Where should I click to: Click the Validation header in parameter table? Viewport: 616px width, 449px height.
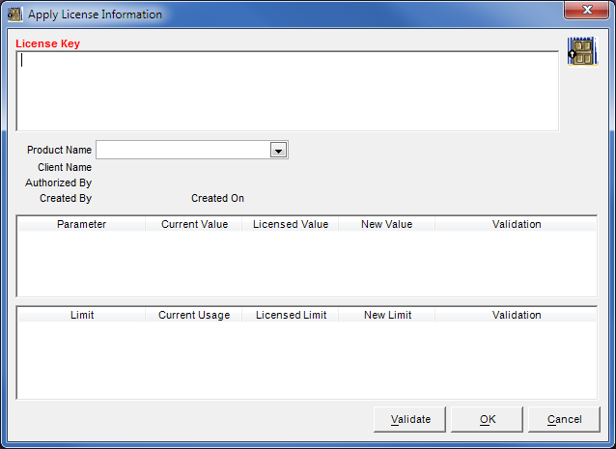[517, 224]
